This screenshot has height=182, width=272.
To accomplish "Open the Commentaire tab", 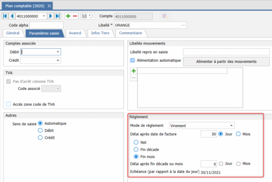I will click(x=130, y=33).
